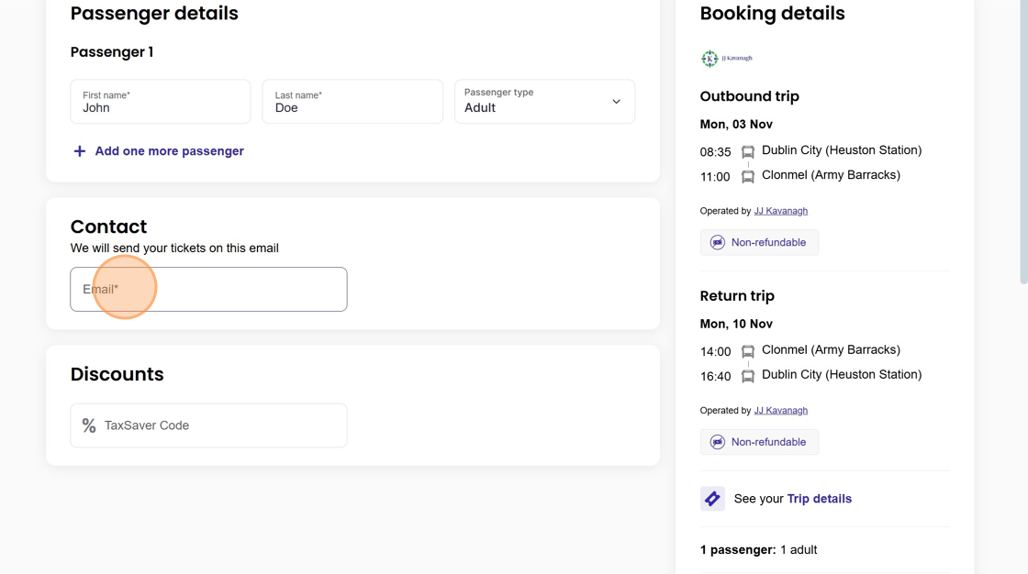This screenshot has width=1028, height=574.
Task: Click the Last name field
Action: [x=352, y=102]
